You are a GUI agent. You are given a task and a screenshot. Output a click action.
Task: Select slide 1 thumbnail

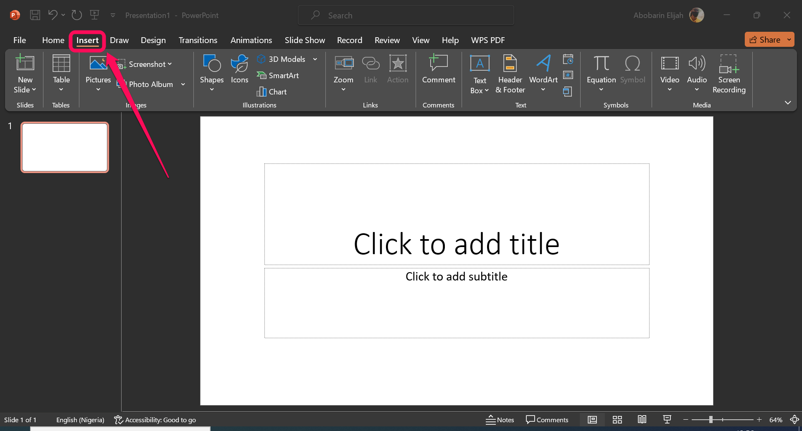(x=65, y=147)
